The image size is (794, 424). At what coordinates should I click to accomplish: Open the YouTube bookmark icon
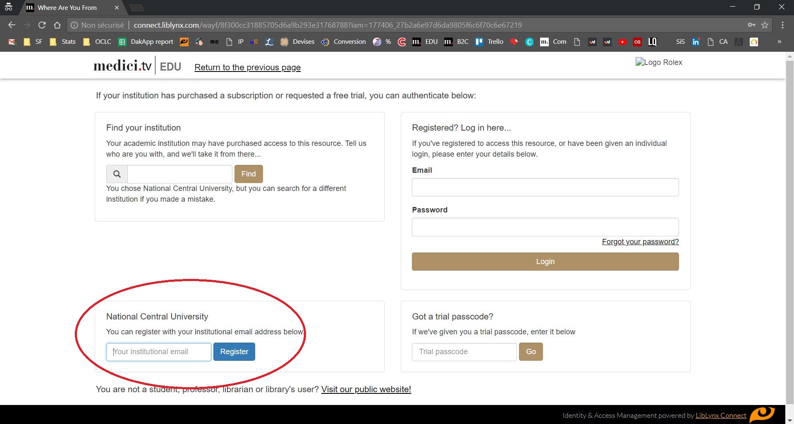coord(622,42)
